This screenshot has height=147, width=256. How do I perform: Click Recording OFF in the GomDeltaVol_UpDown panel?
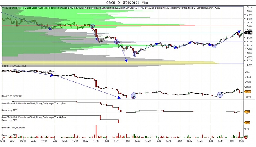pyautogui.click(x=9, y=135)
